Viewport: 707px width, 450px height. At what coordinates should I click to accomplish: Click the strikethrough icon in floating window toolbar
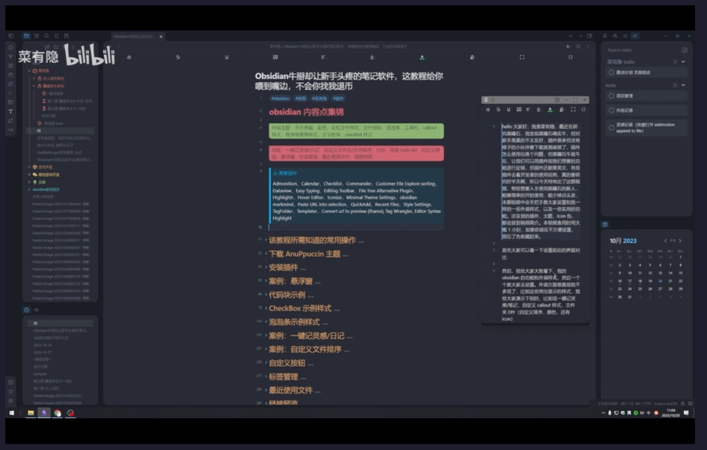[x=498, y=110]
